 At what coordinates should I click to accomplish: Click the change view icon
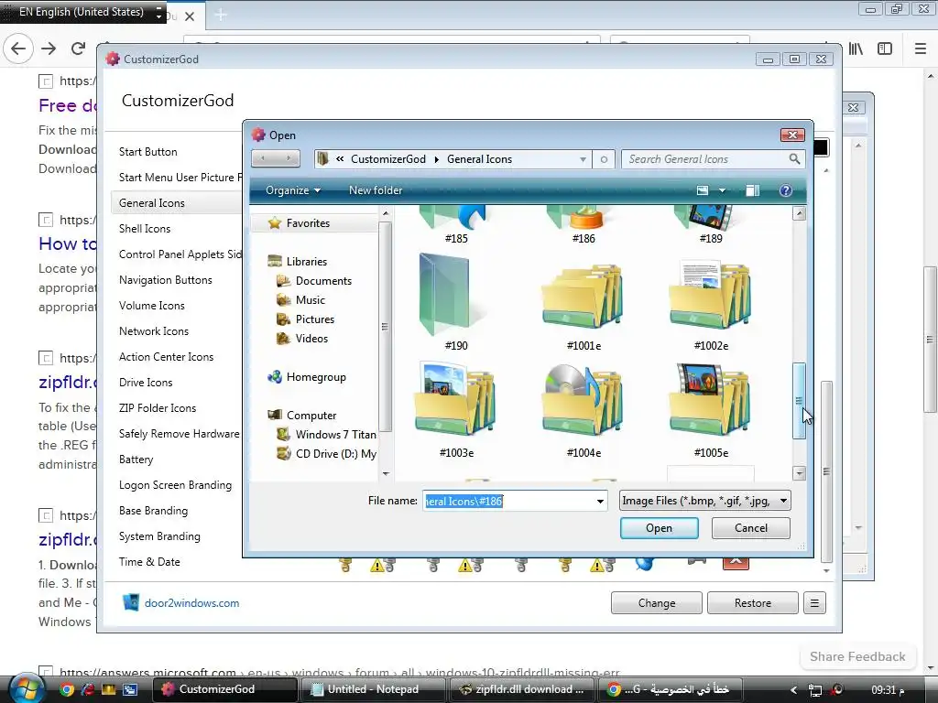coord(703,190)
